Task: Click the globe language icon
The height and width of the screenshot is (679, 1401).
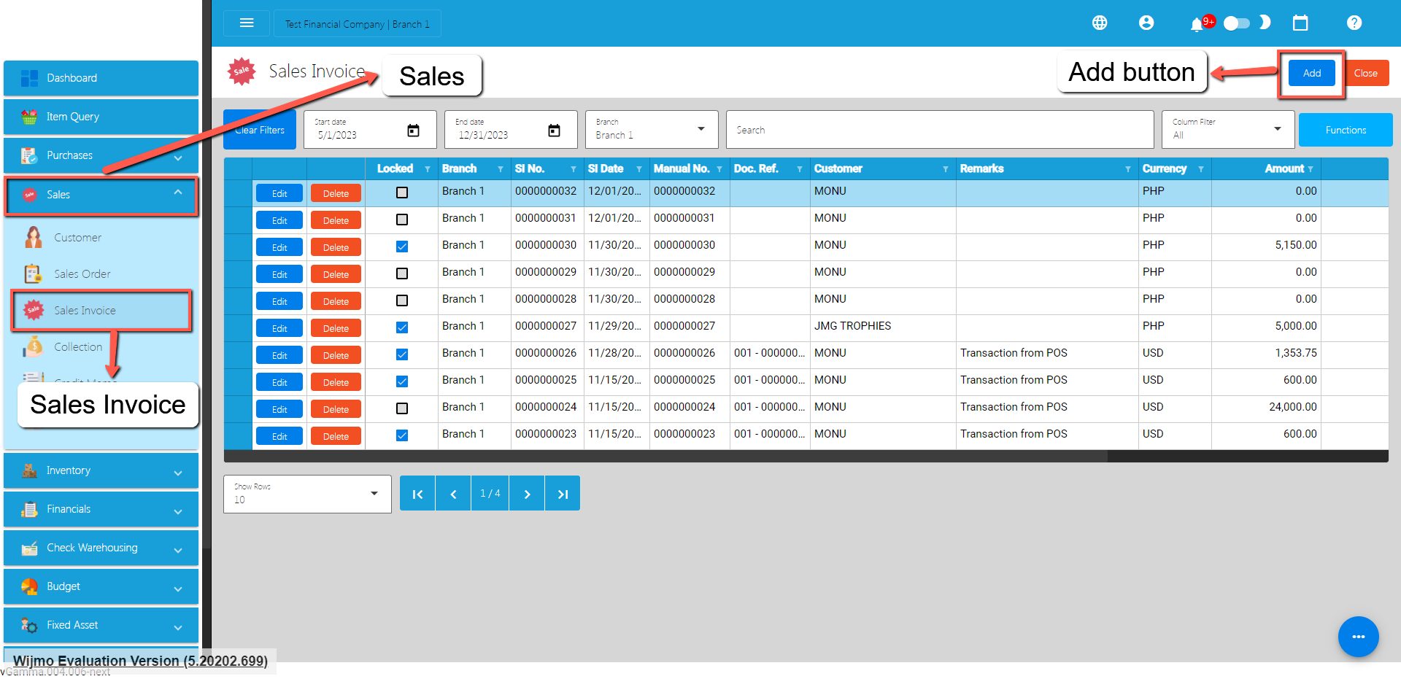Action: pos(1100,23)
